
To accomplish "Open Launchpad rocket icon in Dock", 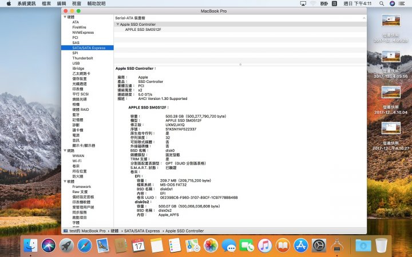I will [66, 246].
